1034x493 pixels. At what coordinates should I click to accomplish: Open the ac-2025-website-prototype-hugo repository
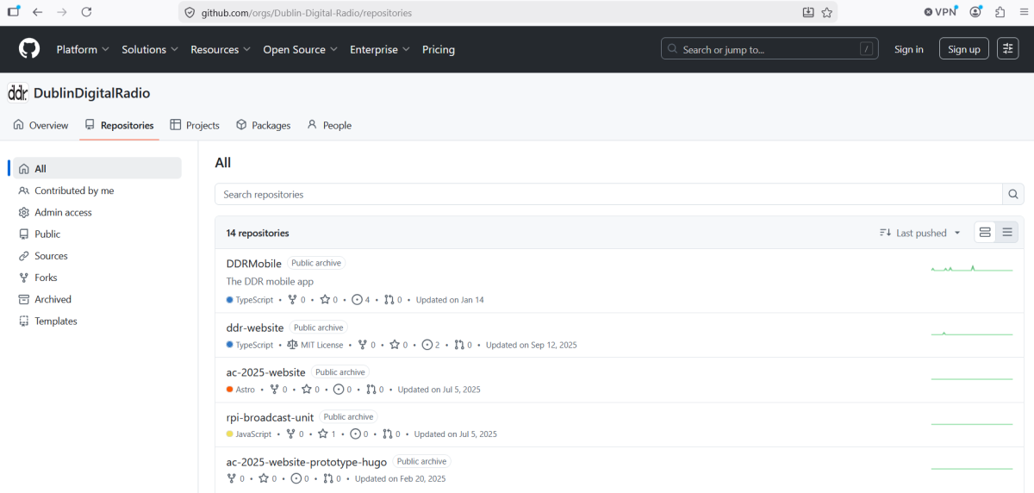coord(307,462)
